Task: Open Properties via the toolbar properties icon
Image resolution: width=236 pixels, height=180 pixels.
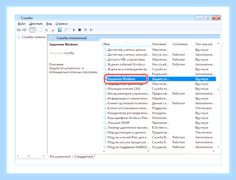Action: click(x=40, y=30)
